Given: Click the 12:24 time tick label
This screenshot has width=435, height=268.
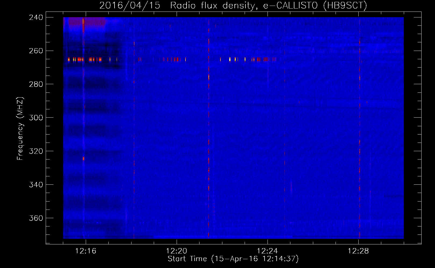Looking at the screenshot, I should pos(268,251).
